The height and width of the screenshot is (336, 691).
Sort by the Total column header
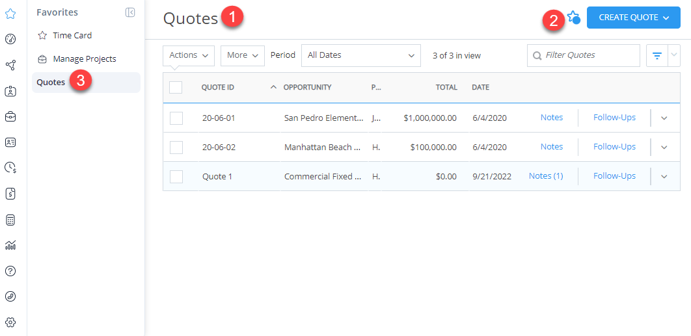coord(446,87)
